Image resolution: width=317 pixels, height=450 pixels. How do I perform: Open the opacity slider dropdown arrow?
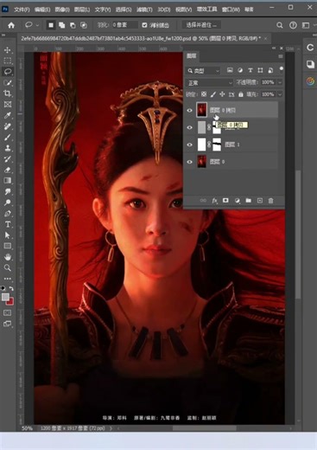[x=280, y=82]
